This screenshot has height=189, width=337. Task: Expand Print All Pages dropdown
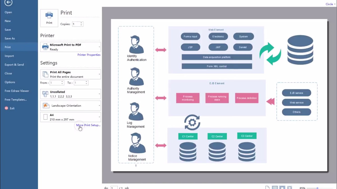[x=70, y=74]
